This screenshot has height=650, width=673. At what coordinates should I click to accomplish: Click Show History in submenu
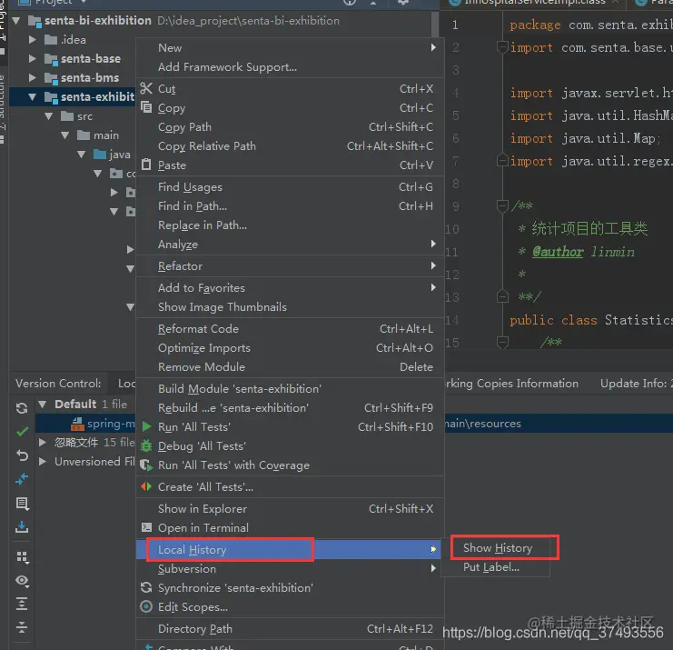click(x=498, y=548)
